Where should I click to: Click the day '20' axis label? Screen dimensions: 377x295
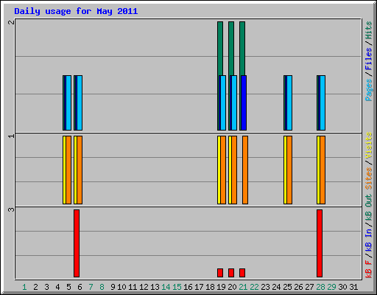pos(232,287)
